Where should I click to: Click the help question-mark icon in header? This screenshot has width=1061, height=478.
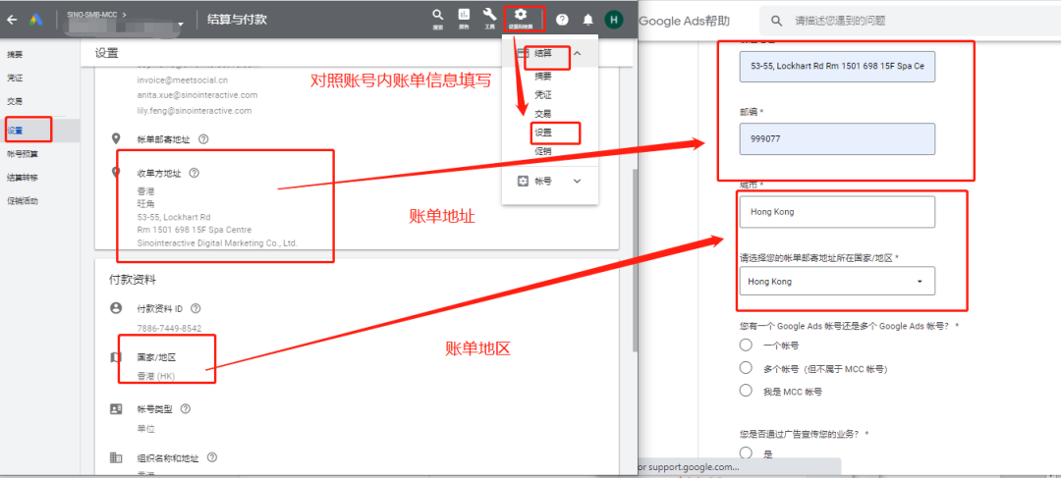[x=562, y=20]
